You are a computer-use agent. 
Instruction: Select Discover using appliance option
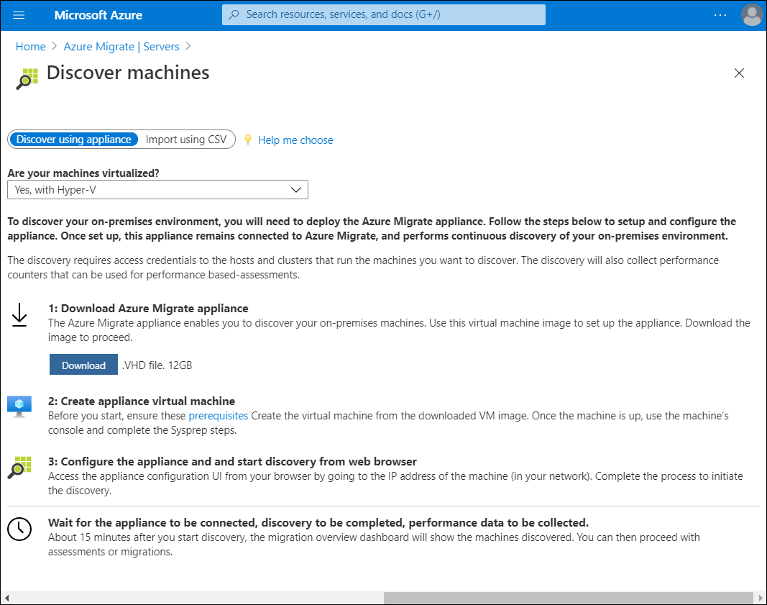coord(73,140)
